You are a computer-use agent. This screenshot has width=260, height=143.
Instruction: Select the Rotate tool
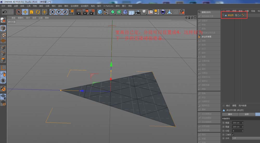pos(38,12)
